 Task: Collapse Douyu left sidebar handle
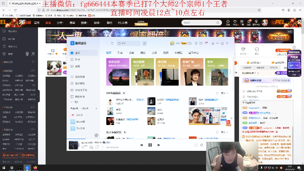38,96
